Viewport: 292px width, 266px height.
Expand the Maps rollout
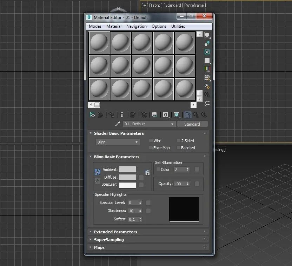(99, 247)
